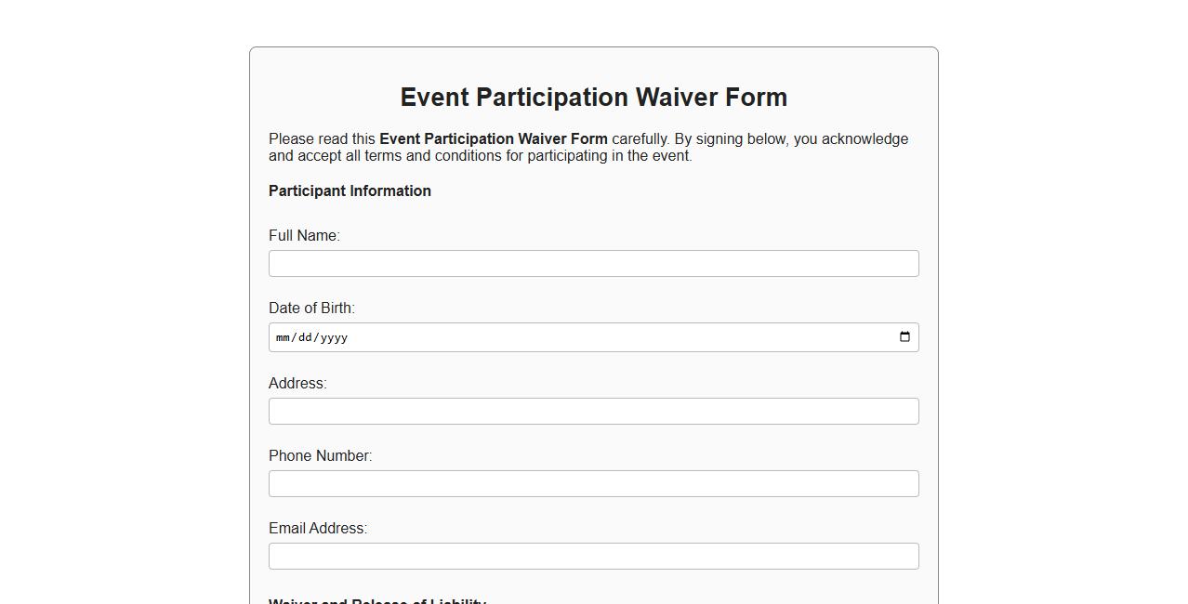The width and height of the screenshot is (1188, 604).
Task: Select the month segment in Date of Birth
Action: coord(284,337)
